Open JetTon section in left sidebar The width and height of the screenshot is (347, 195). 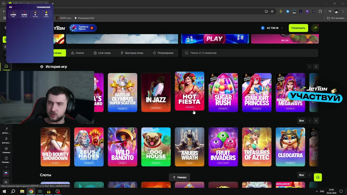[6, 131]
